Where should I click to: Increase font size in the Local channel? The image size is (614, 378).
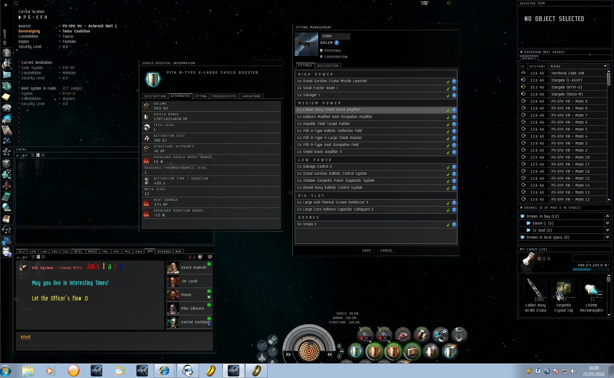[x=25, y=155]
